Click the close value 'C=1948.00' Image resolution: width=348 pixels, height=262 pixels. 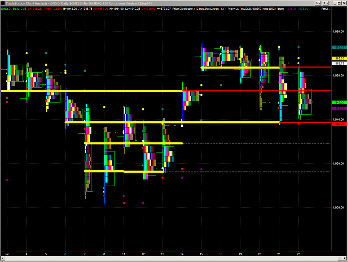pyautogui.click(x=149, y=9)
